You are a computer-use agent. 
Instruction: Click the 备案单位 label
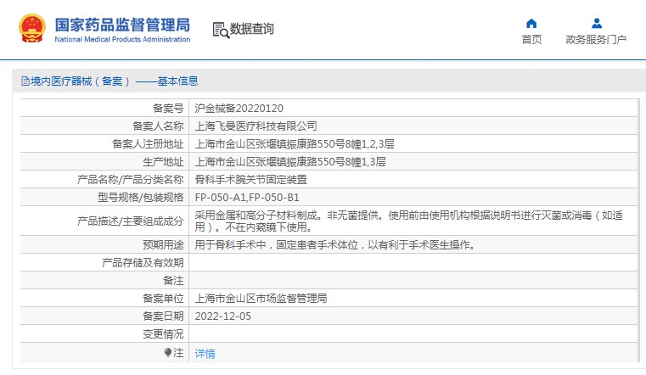pyautogui.click(x=163, y=298)
